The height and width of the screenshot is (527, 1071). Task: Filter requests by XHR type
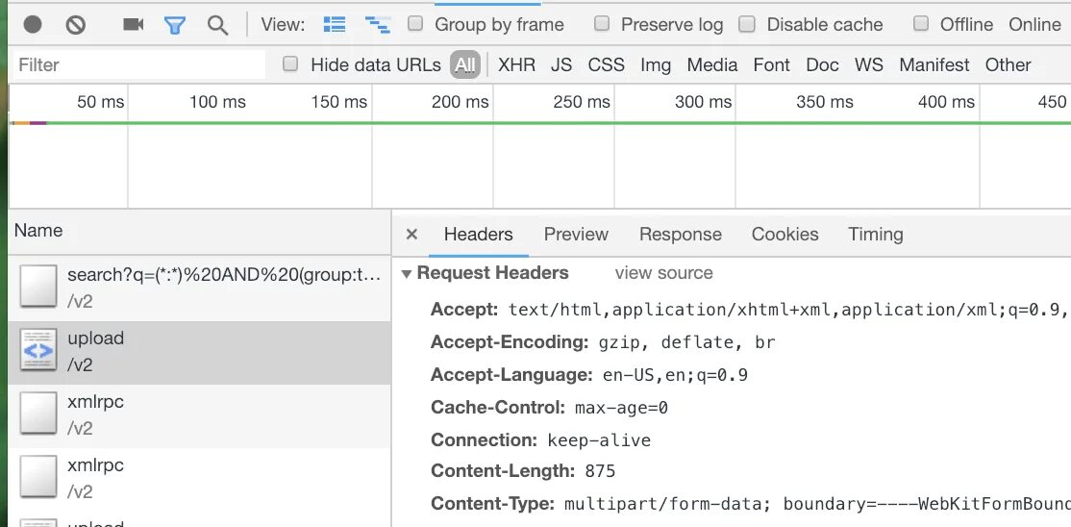click(x=517, y=65)
